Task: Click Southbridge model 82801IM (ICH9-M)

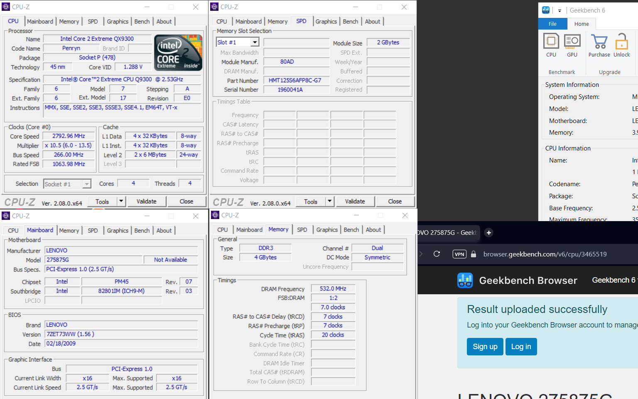Action: click(121, 291)
